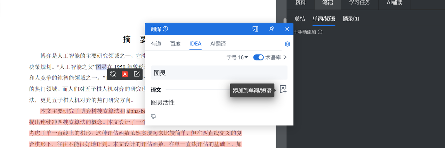This screenshot has height=148, width=445.
Task: Add 图灵 to word/phrase list icon
Action: coord(283,89)
